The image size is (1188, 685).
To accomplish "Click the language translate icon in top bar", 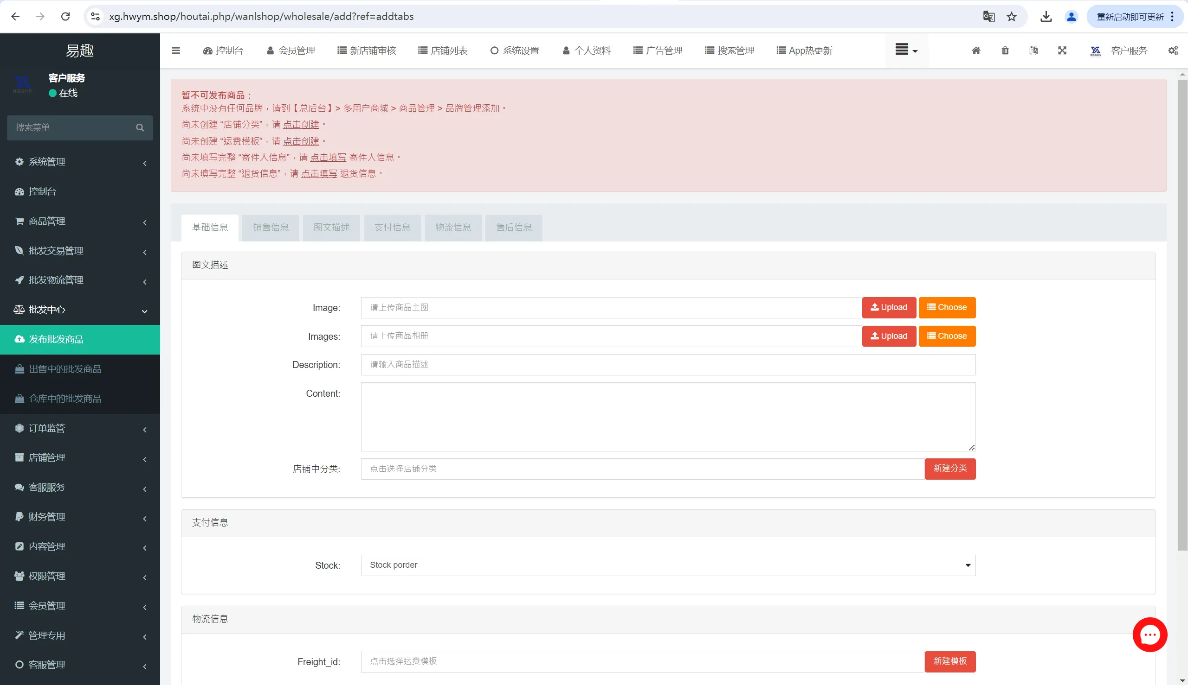I will point(1033,51).
